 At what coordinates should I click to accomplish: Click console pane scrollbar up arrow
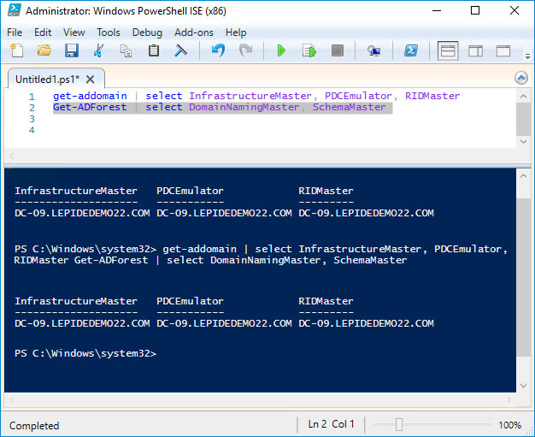tap(523, 176)
